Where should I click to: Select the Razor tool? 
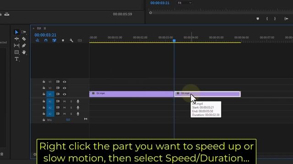click(x=24, y=39)
